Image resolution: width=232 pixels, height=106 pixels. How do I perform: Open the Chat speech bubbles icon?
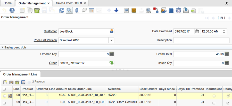pos(84,10)
